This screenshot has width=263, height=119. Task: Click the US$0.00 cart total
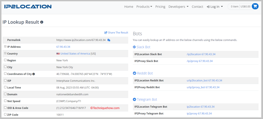pyautogui.click(x=245, y=6)
